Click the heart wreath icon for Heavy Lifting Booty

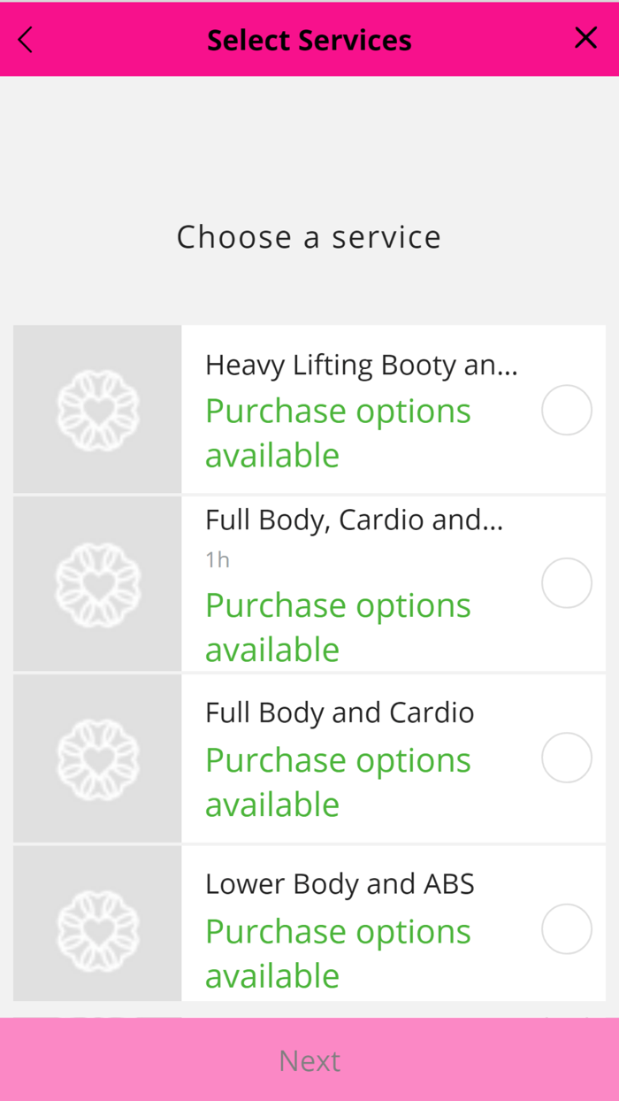[x=96, y=408]
